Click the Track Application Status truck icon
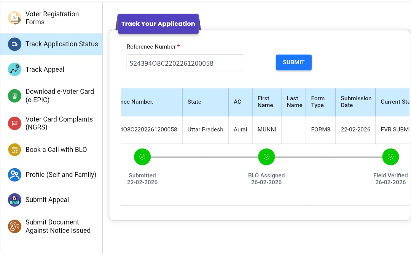Viewport: 411px width, 267px height. coord(15,44)
